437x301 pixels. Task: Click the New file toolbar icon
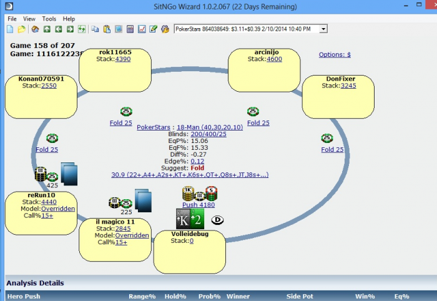pyautogui.click(x=10, y=29)
